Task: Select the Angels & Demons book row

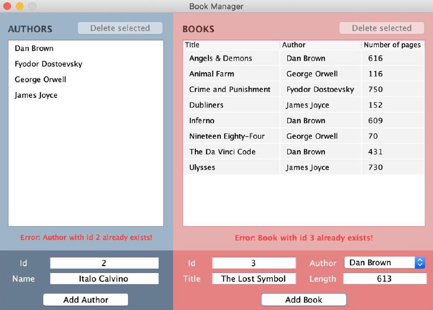Action: pos(220,58)
